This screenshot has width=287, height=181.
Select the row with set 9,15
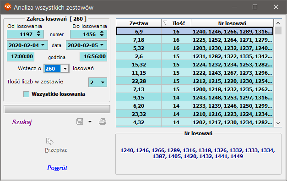click(195, 98)
